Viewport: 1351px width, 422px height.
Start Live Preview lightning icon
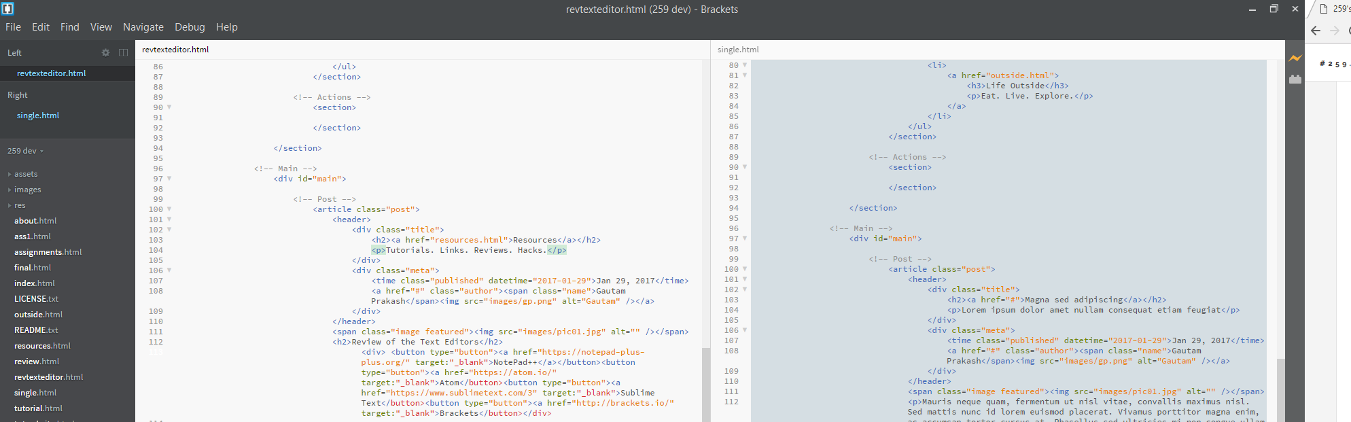pos(1295,58)
